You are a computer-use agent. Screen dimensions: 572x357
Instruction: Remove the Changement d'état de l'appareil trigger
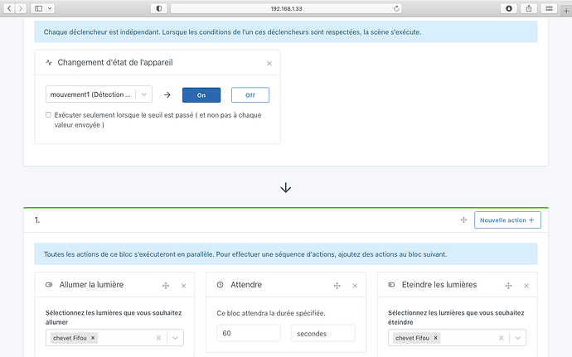[269, 63]
